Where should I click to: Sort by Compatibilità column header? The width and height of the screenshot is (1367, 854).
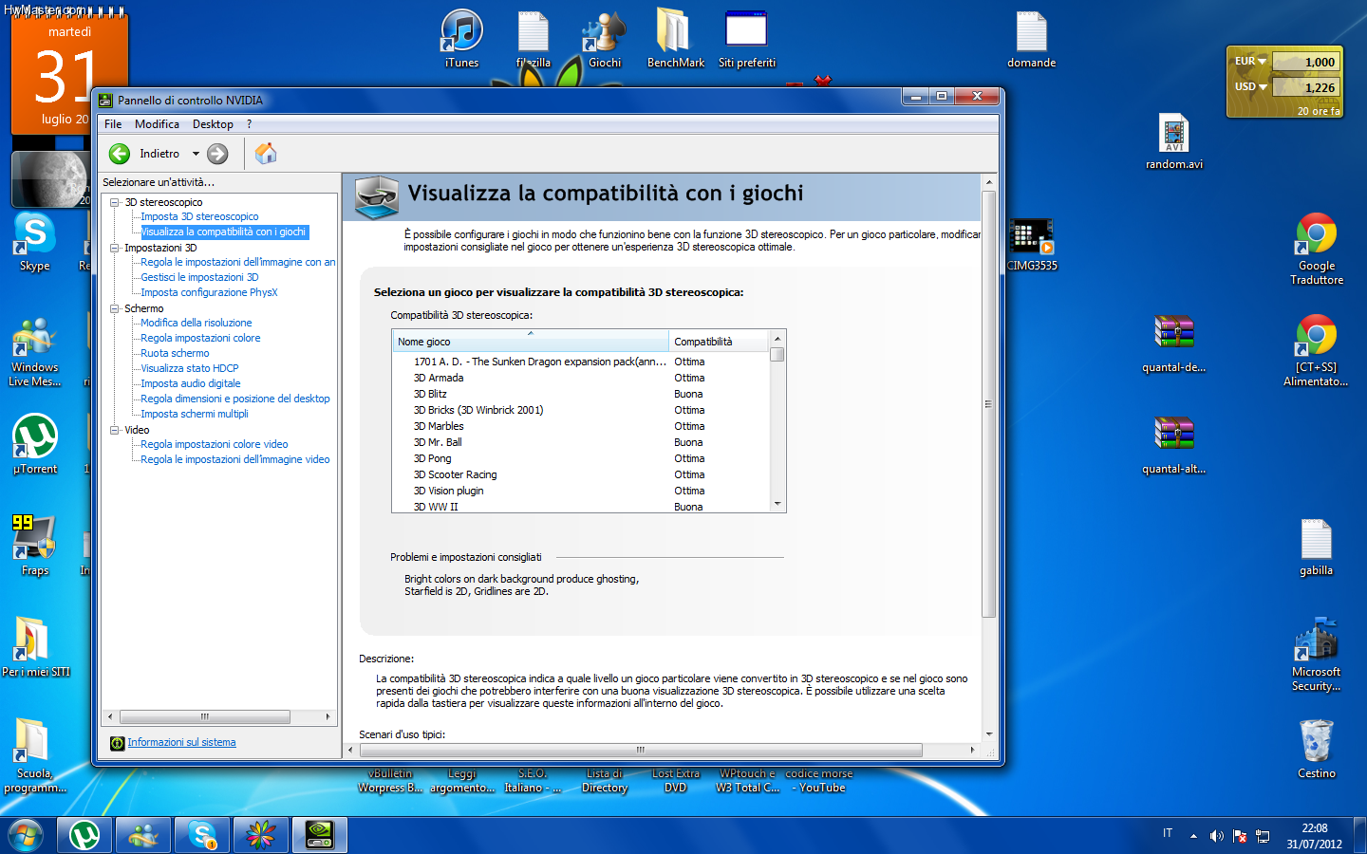point(719,342)
